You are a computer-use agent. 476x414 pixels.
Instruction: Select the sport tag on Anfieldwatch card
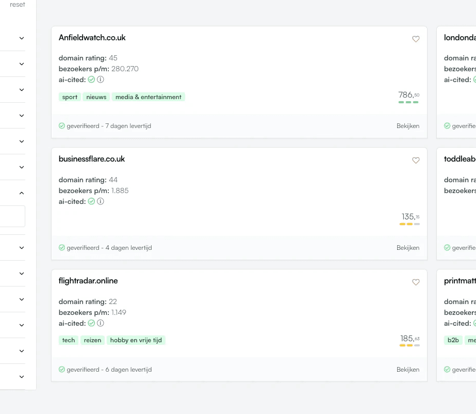pos(70,97)
